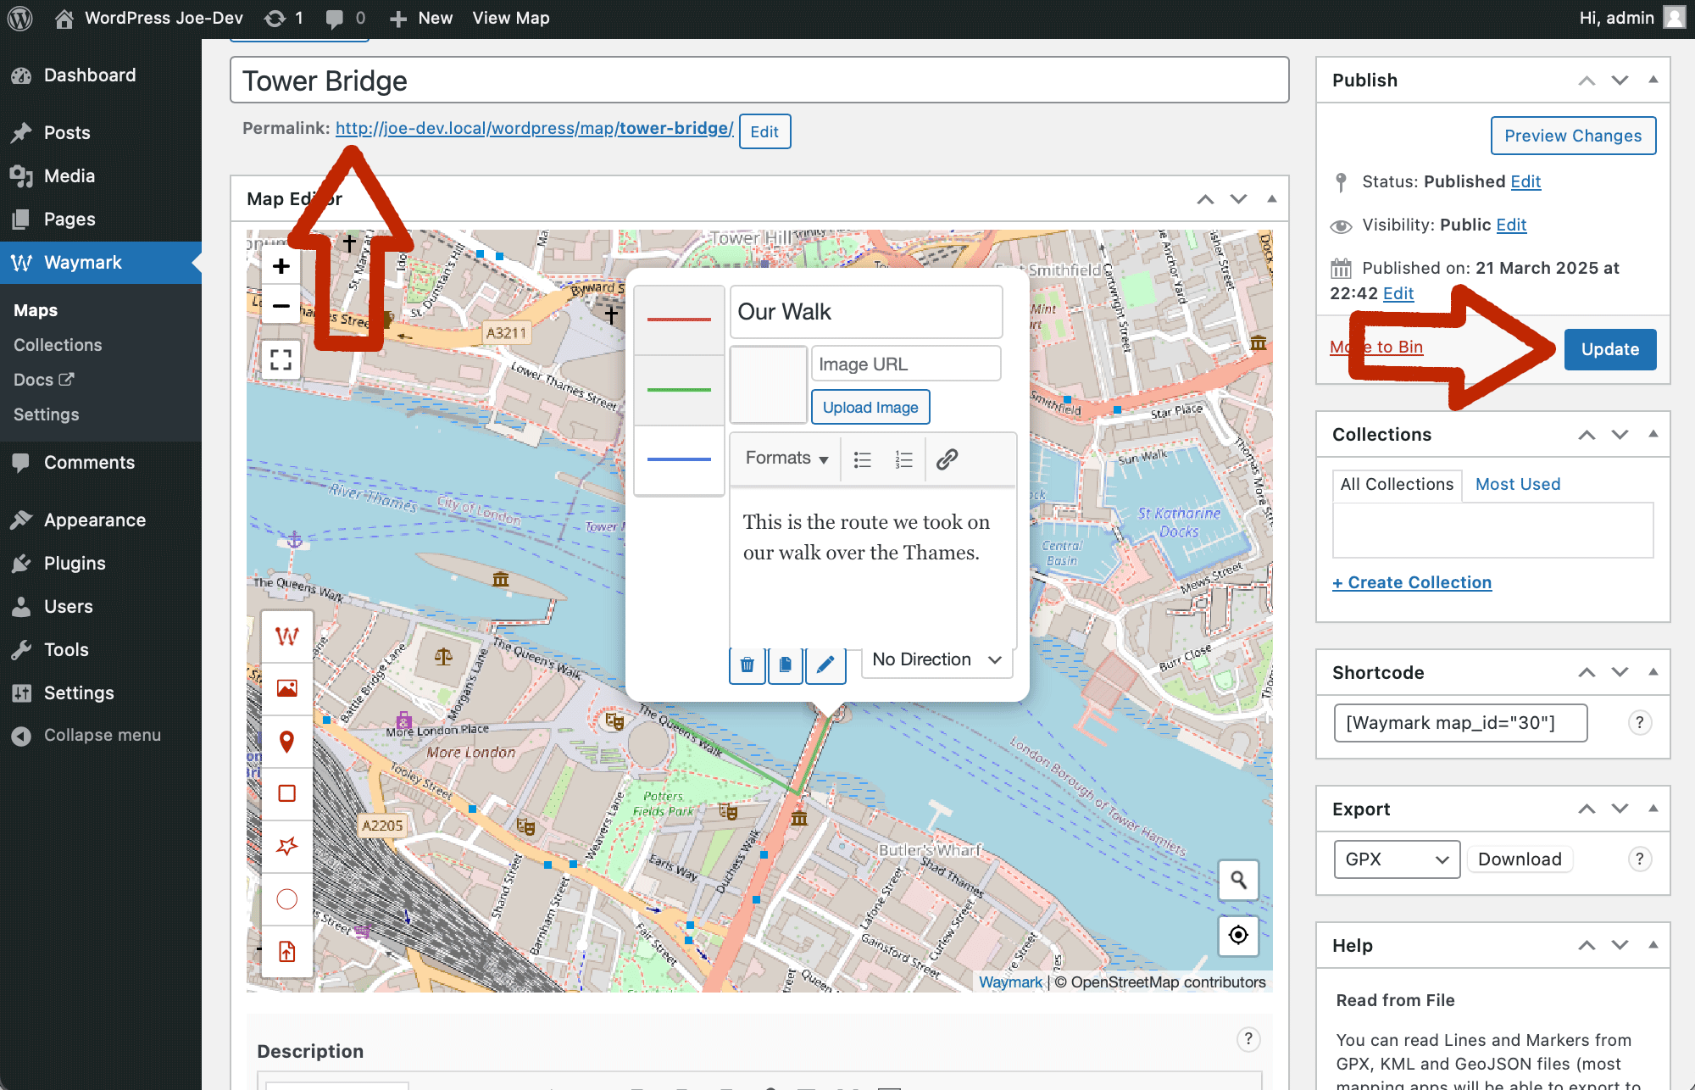This screenshot has height=1090, width=1695.
Task: Click the read-from-file upload tool icon
Action: point(286,951)
